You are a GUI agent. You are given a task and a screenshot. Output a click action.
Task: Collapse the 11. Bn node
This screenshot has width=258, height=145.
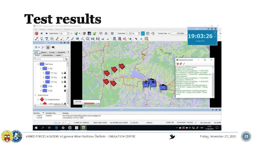click(41, 68)
